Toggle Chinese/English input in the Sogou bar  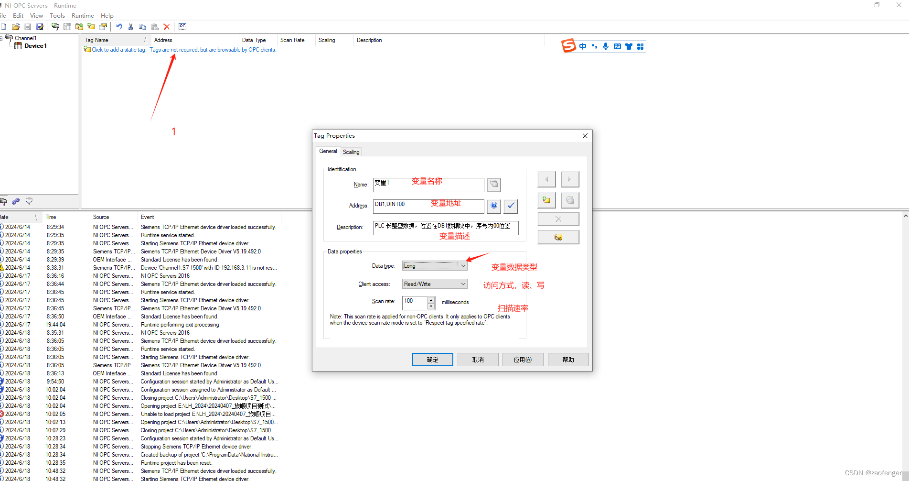(x=582, y=46)
